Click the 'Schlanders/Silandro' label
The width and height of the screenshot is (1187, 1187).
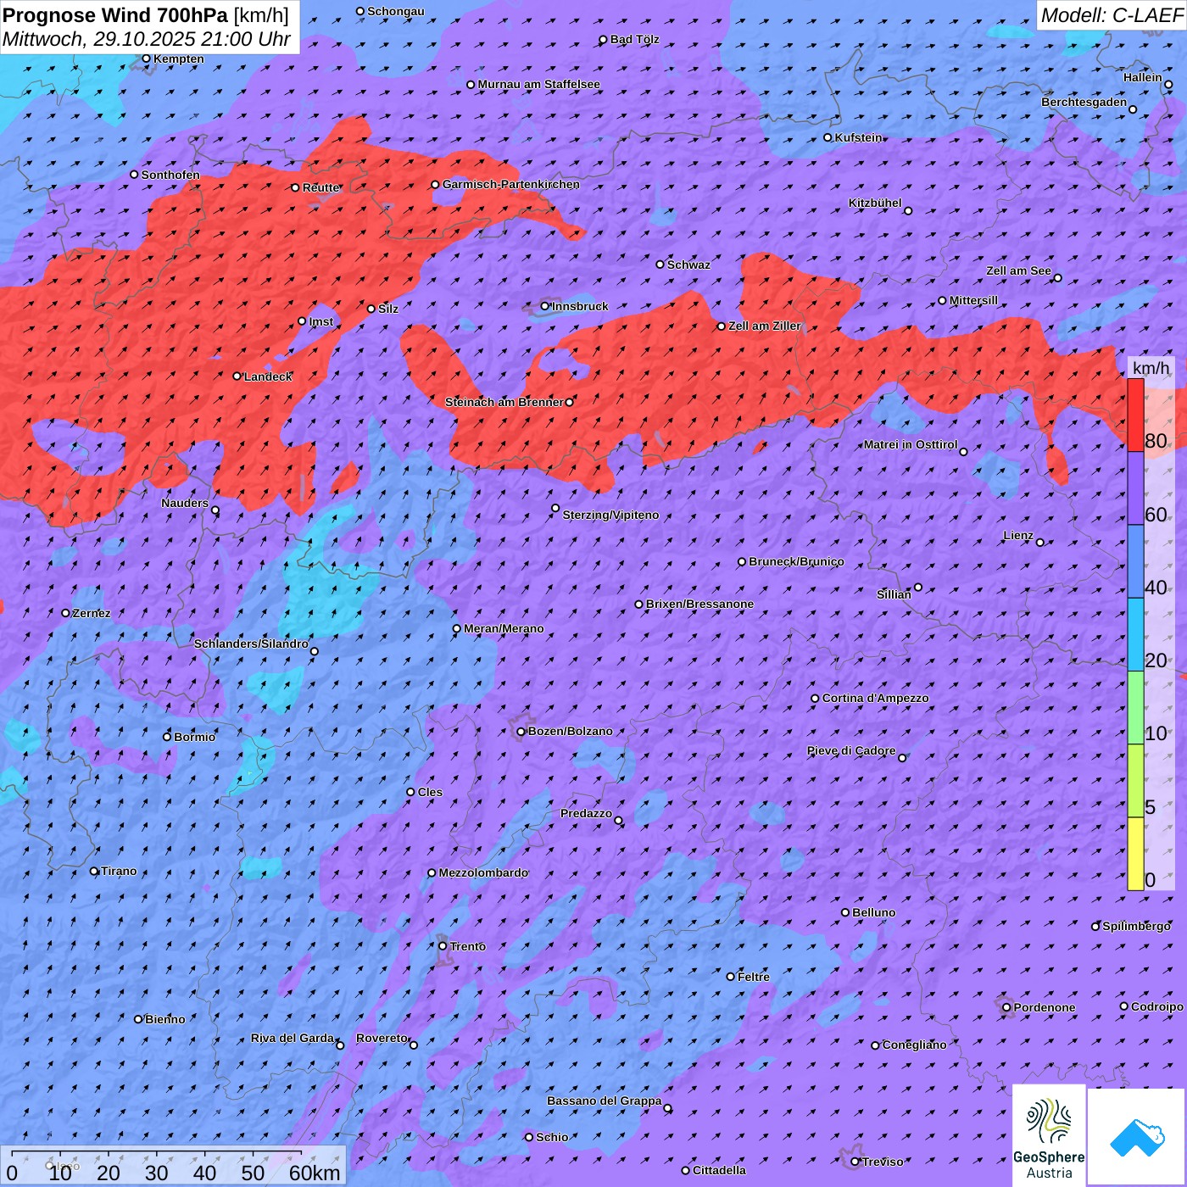click(x=251, y=644)
